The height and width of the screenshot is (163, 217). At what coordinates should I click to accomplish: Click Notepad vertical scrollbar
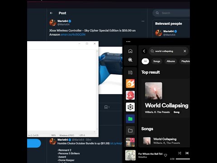coord(97,90)
